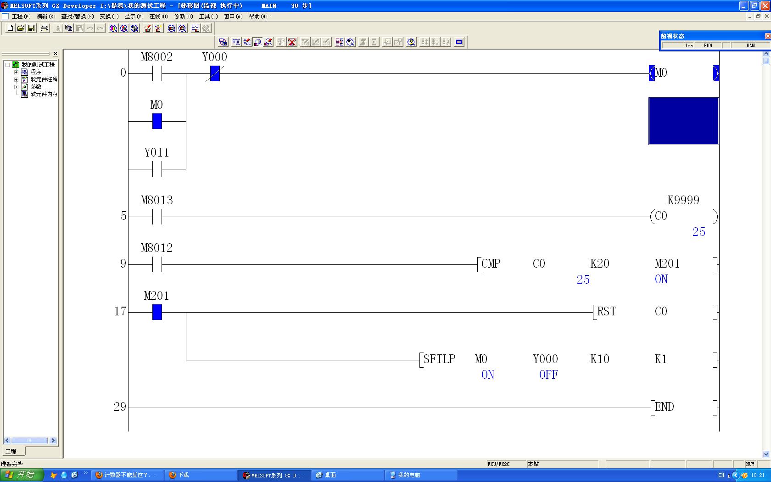Click the rightmost blue rectangle toolbar icon
Viewport: 771px width, 482px height.
point(459,42)
